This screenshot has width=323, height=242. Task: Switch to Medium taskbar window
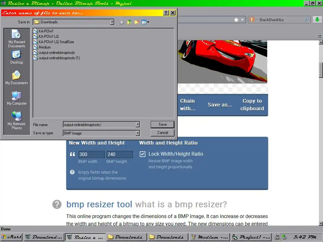coord(209,237)
